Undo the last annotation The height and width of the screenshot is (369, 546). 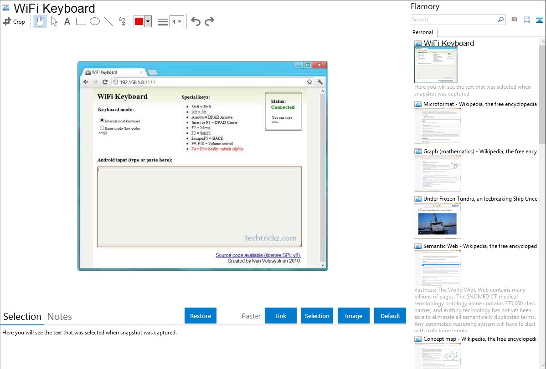196,21
